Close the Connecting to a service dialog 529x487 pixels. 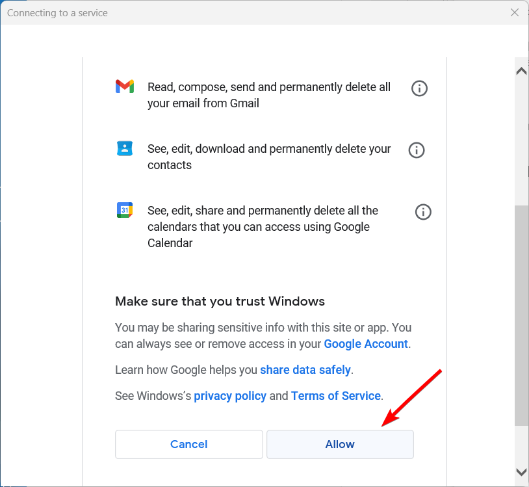pyautogui.click(x=515, y=12)
